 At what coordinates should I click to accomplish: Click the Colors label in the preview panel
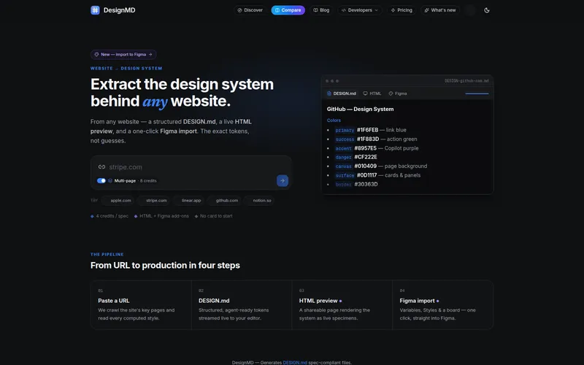[x=334, y=120]
